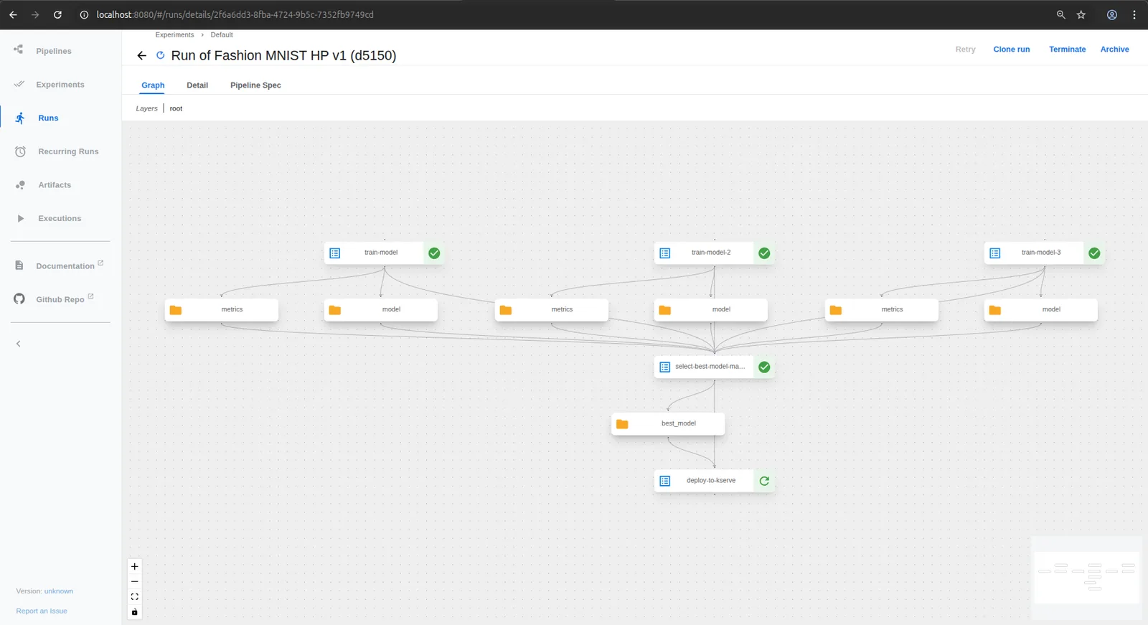Click the success checkmark on train-model-2

pos(764,253)
